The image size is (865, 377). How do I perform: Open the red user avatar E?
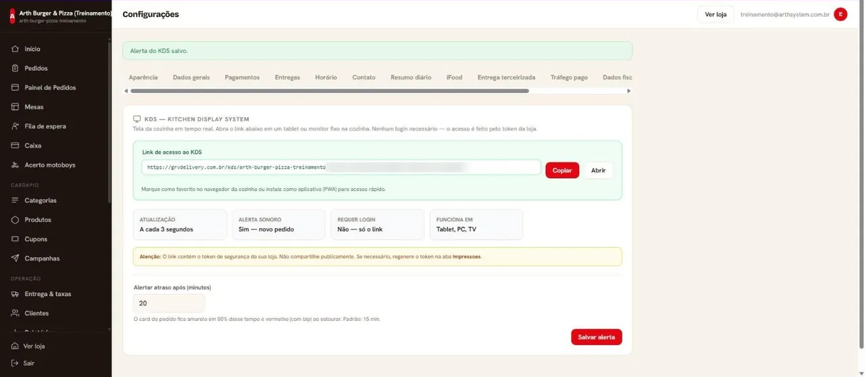[x=841, y=14]
